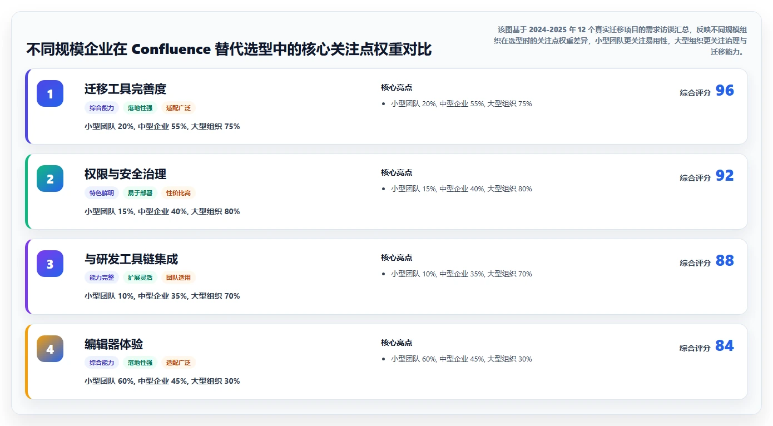Click the 能力完整 tag
The image size is (773, 426).
click(102, 278)
